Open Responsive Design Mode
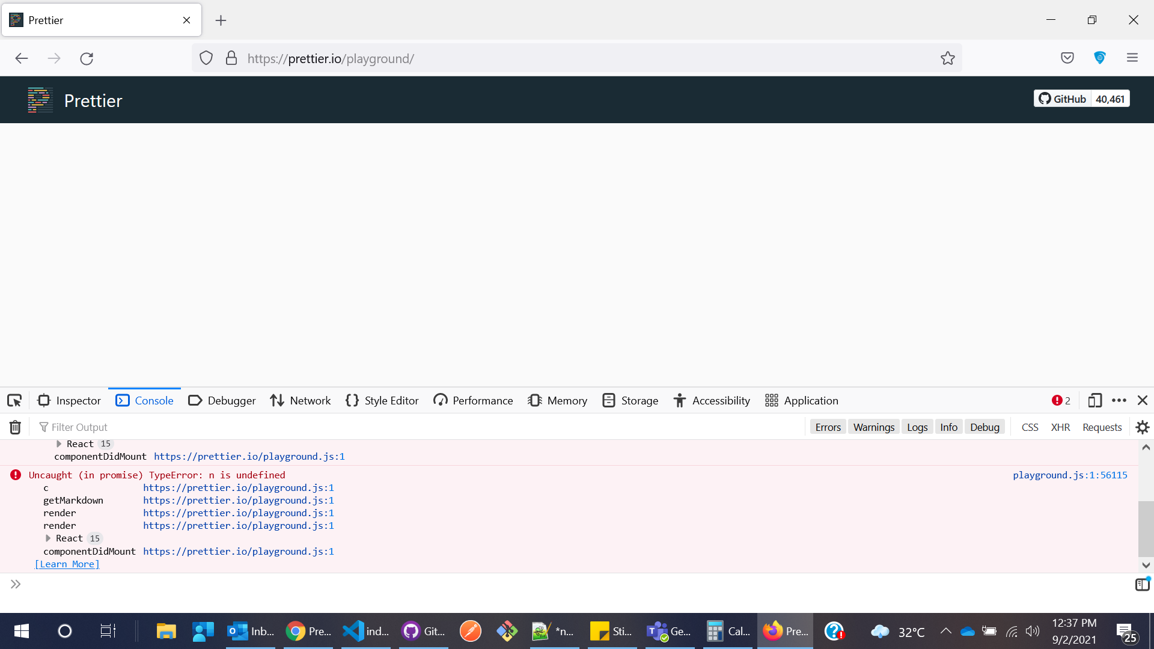The image size is (1154, 649). (x=1094, y=400)
